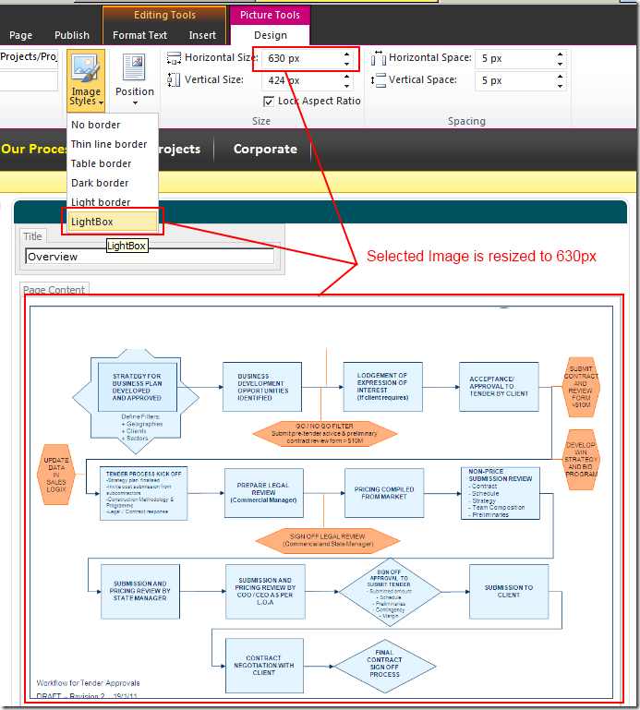Choose the Thin line border style

click(x=109, y=144)
